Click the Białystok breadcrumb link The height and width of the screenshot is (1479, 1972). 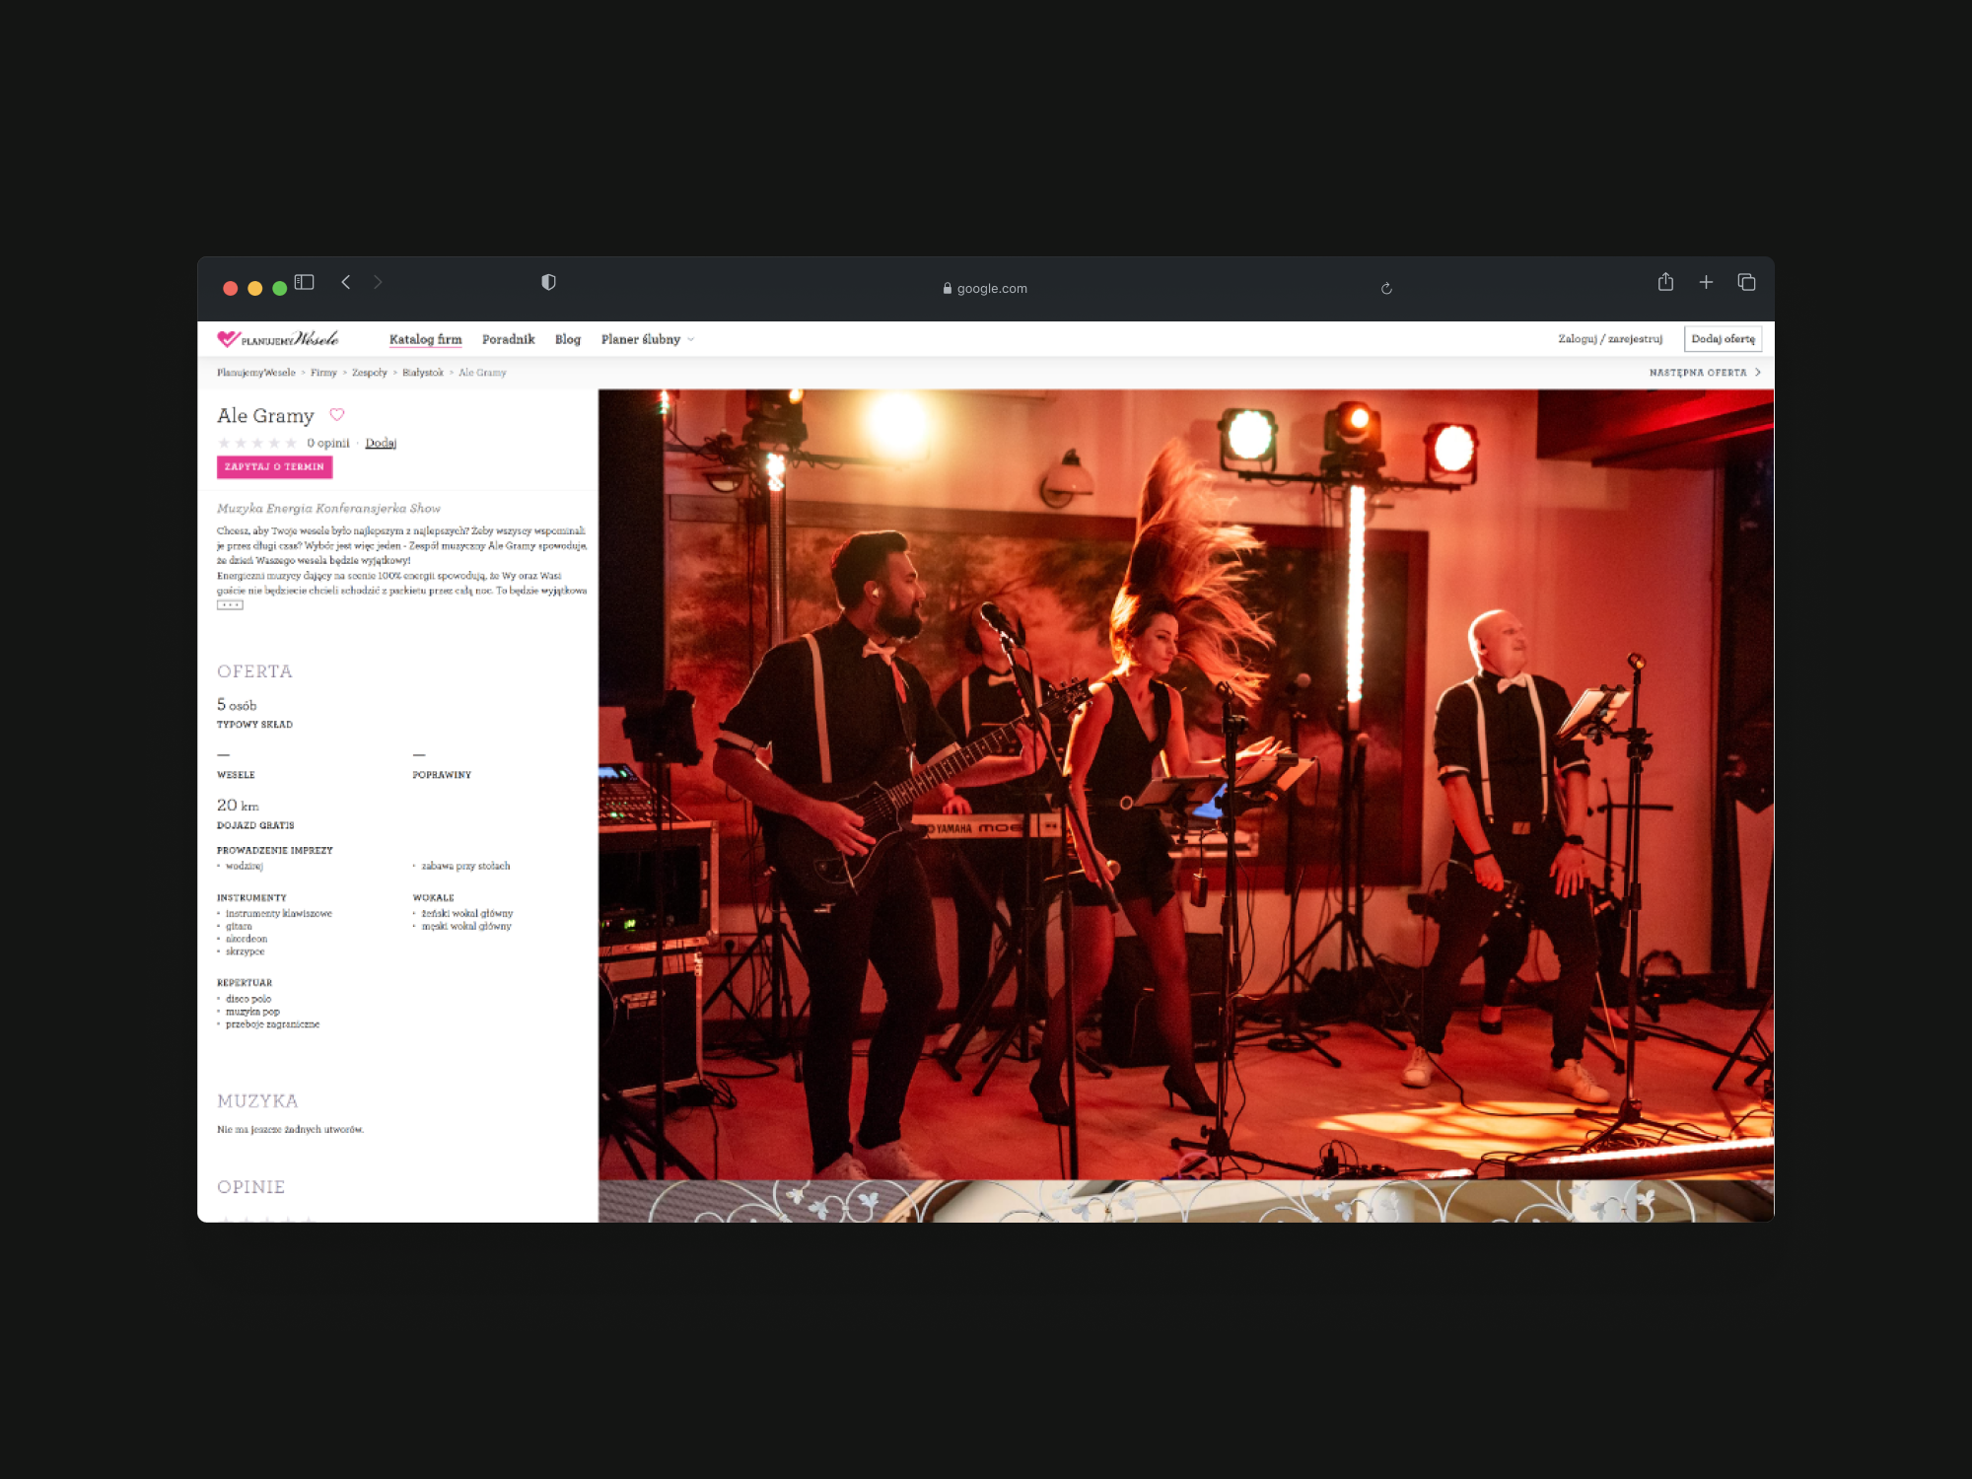click(423, 373)
